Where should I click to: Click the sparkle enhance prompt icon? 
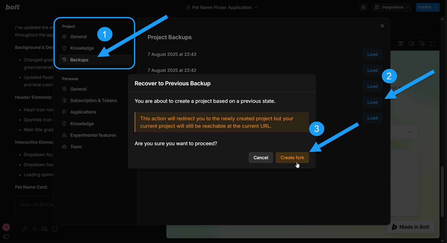[x=34, y=229]
